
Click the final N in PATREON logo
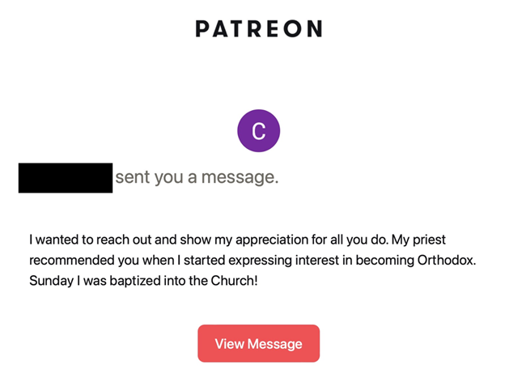coord(315,28)
